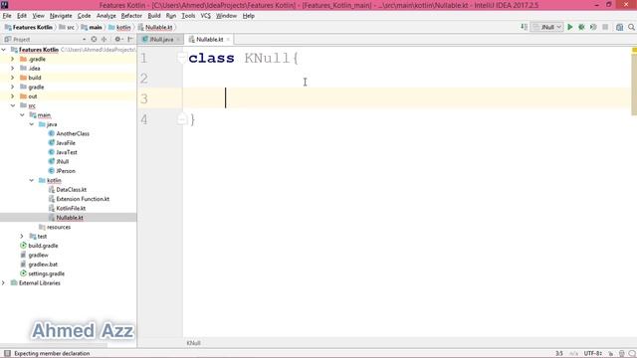Toggle tool window bars at status bar corner
The width and height of the screenshot is (637, 358).
coord(7,354)
